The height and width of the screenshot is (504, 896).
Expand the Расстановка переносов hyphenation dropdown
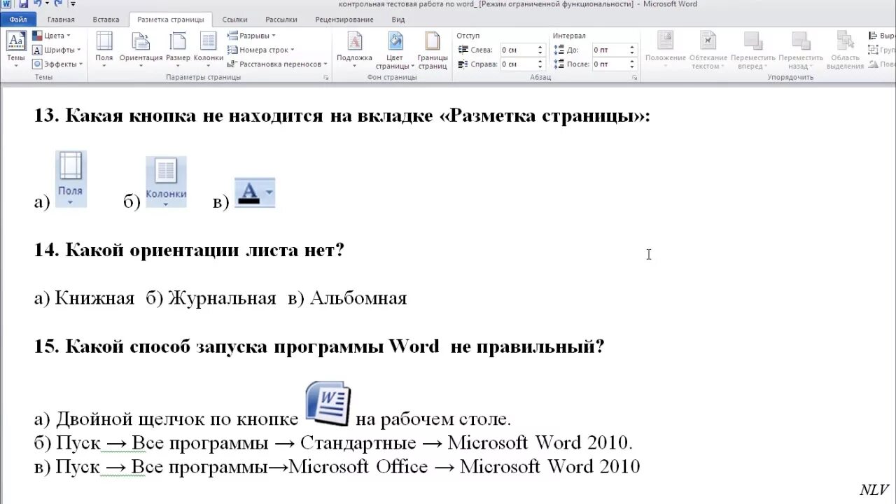pyautogui.click(x=278, y=64)
